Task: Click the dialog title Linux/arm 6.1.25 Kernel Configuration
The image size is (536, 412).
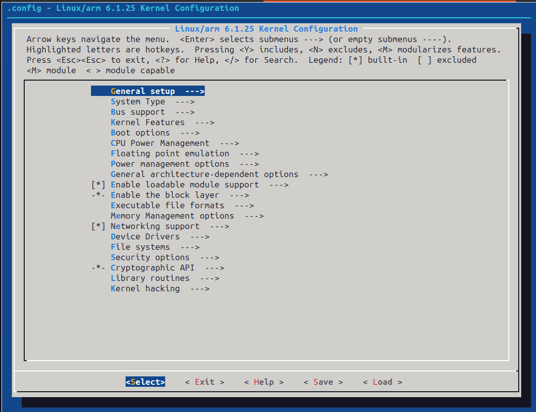Action: 267,29
